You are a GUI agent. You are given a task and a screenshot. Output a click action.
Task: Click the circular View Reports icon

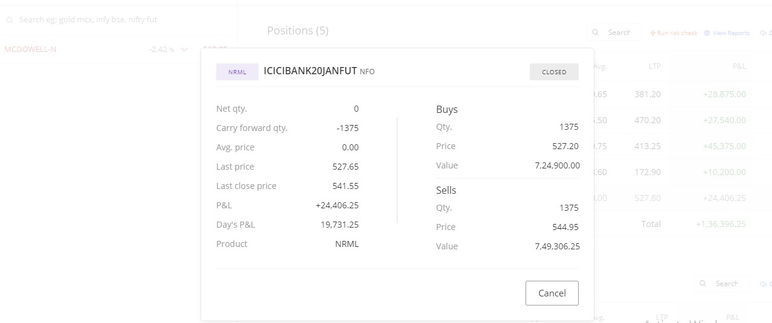point(707,33)
